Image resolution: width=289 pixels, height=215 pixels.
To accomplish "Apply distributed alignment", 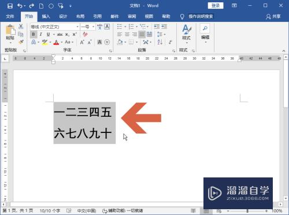I will (149, 35).
